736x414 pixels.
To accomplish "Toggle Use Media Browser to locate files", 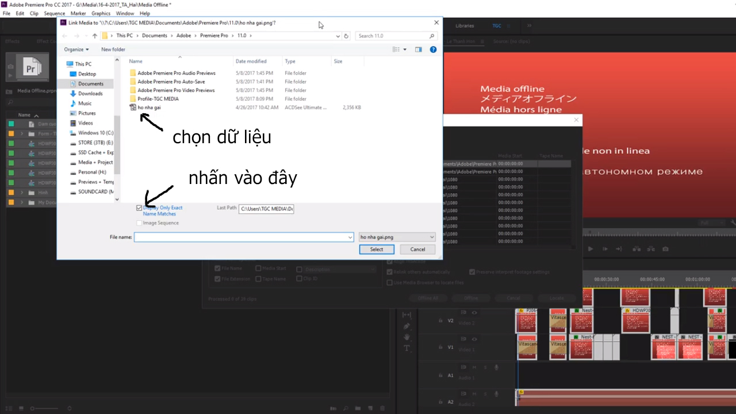I will coord(390,282).
